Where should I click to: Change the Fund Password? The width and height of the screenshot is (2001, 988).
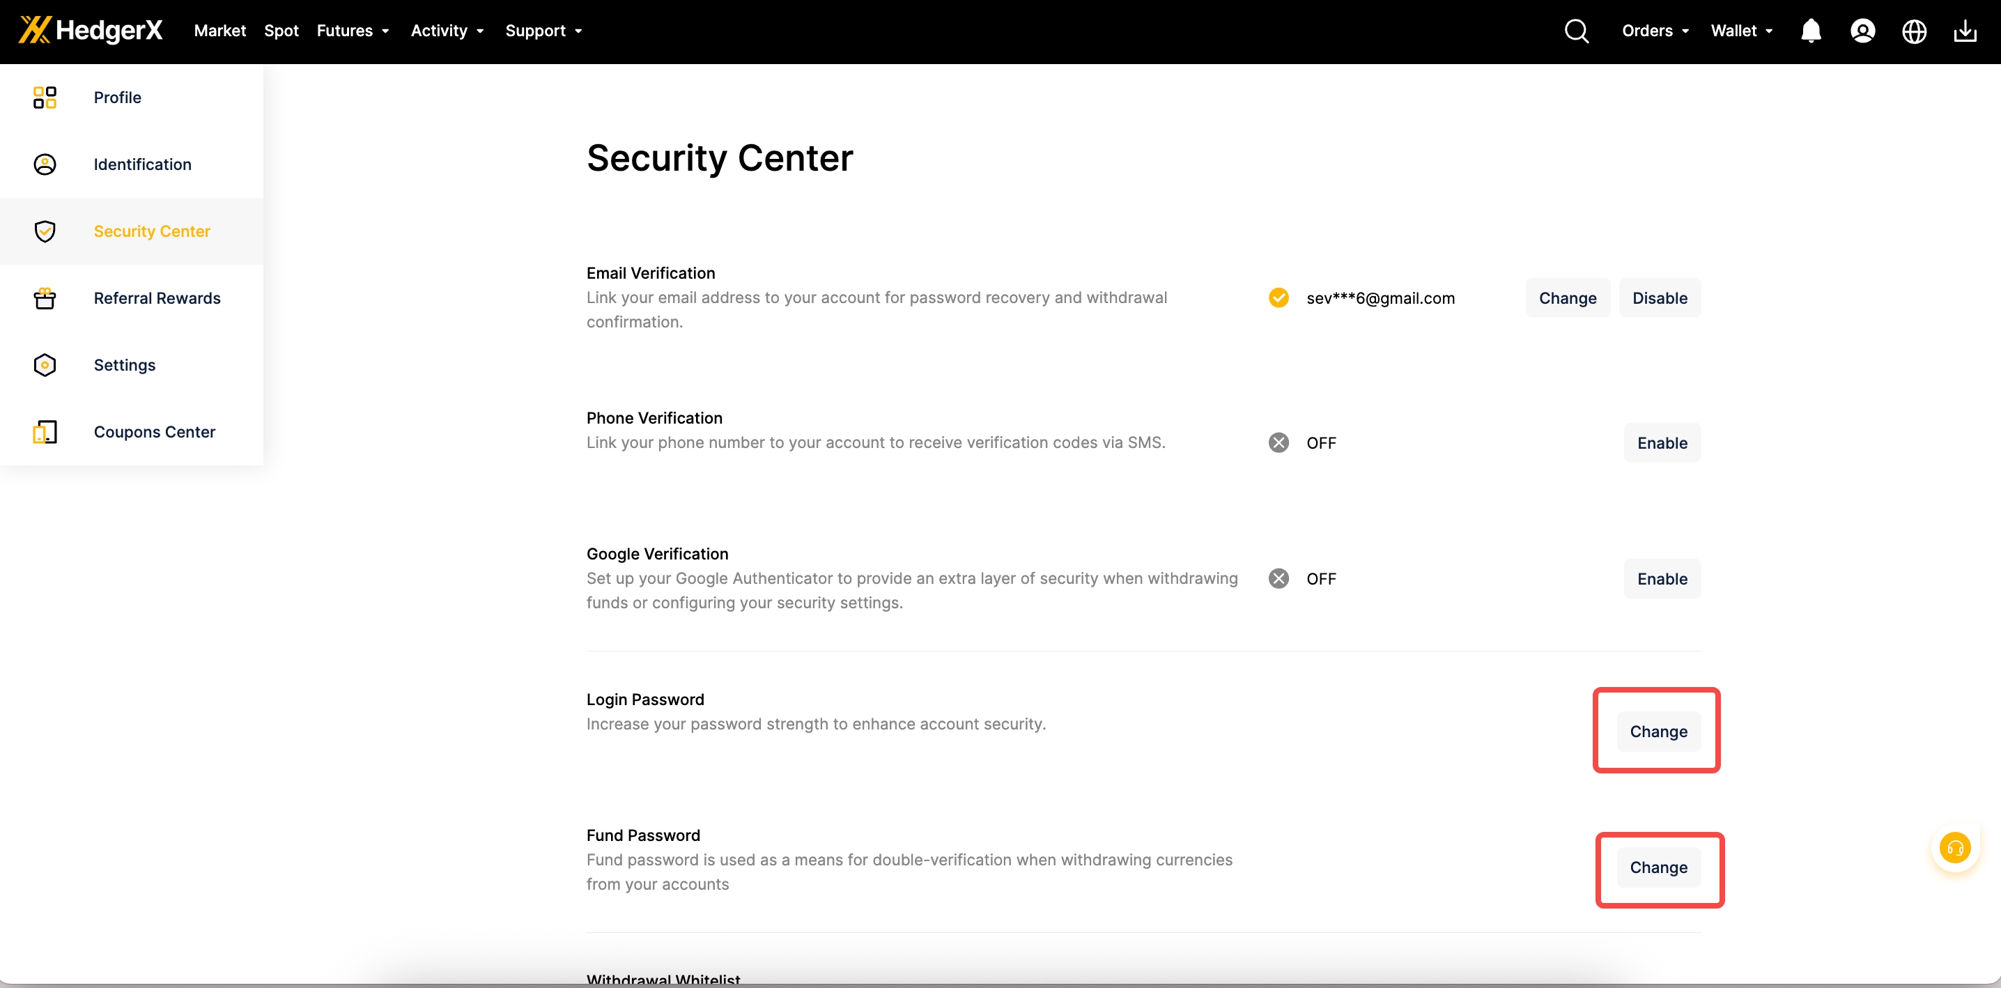tap(1658, 867)
